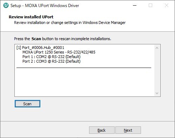Return with the Back button
175x138 pixels.
click(x=102, y=130)
